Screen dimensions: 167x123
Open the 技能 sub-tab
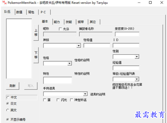coord(70,22)
